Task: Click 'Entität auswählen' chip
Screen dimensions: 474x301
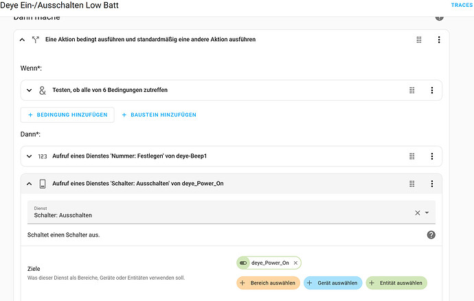Action: click(x=396, y=283)
